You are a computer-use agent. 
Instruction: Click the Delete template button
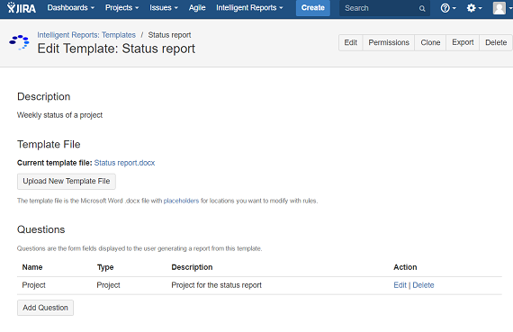pos(496,42)
